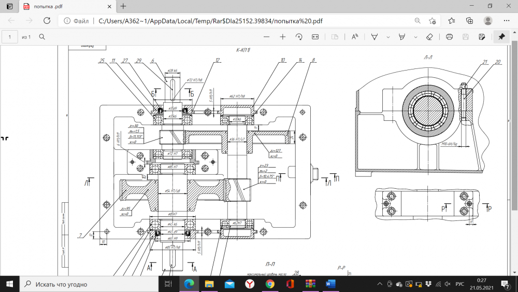
Task: Toggle the Draw pen tool
Action: pyautogui.click(x=375, y=37)
